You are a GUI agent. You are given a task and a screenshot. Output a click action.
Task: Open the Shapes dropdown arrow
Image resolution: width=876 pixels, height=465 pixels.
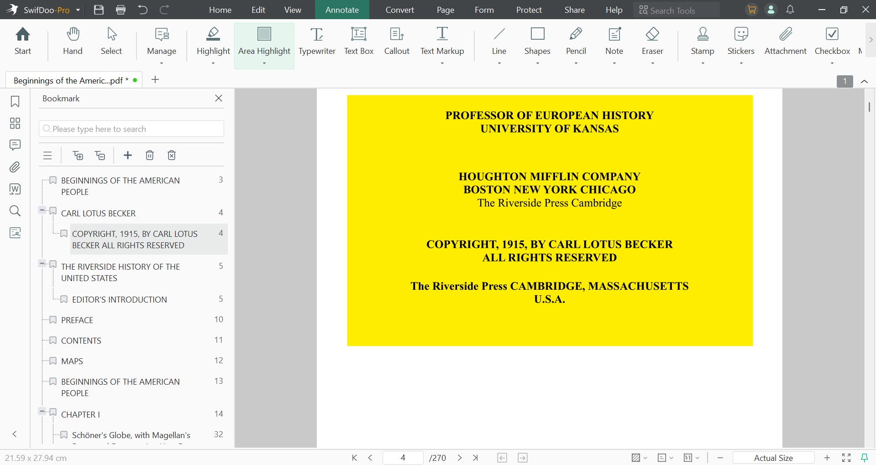(x=537, y=63)
